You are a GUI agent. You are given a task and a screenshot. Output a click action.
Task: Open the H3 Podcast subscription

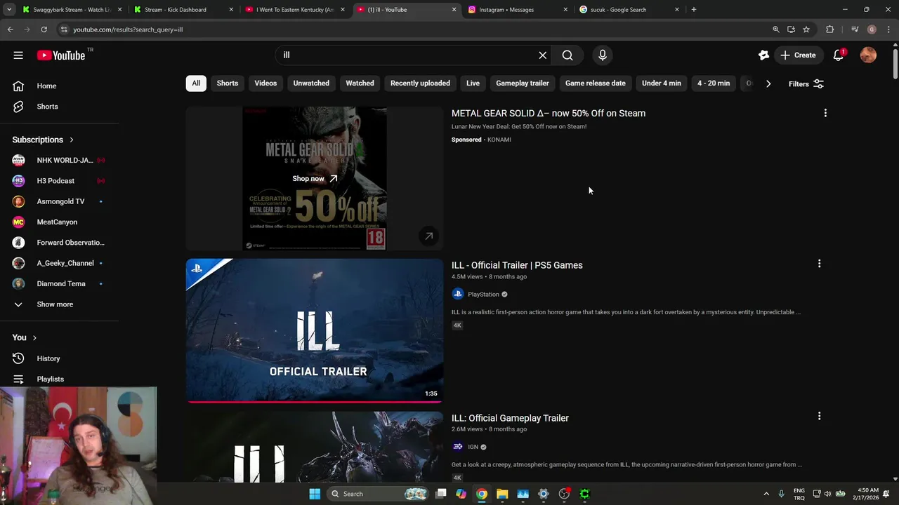coord(59,181)
